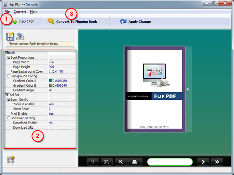Click the gears icon beside Convert To Flipping Book
This screenshot has height=175, width=234.
51,21
